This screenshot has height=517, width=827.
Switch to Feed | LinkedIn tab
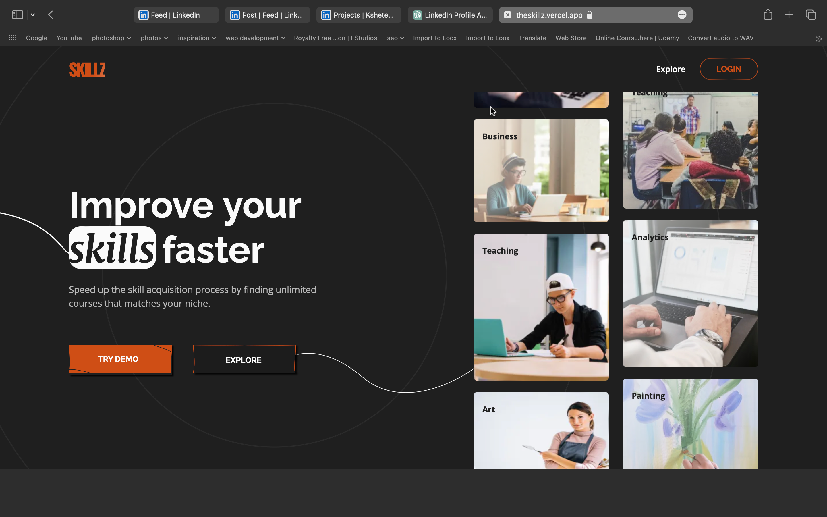click(x=176, y=15)
